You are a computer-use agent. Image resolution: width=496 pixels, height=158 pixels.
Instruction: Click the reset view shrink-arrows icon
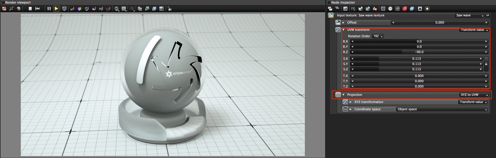pos(11,9)
